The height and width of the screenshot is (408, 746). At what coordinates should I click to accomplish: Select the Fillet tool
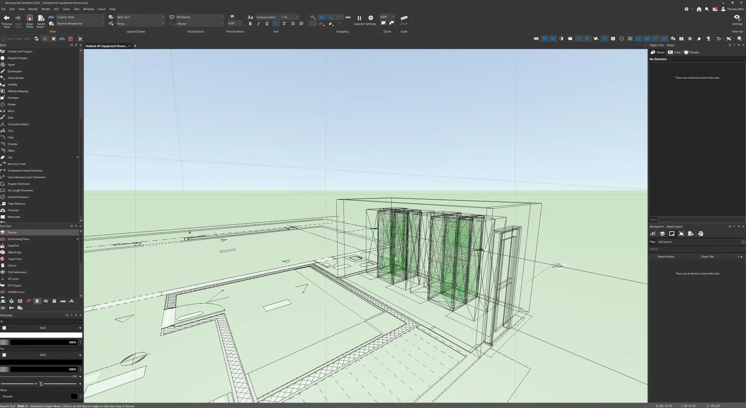coord(39,137)
